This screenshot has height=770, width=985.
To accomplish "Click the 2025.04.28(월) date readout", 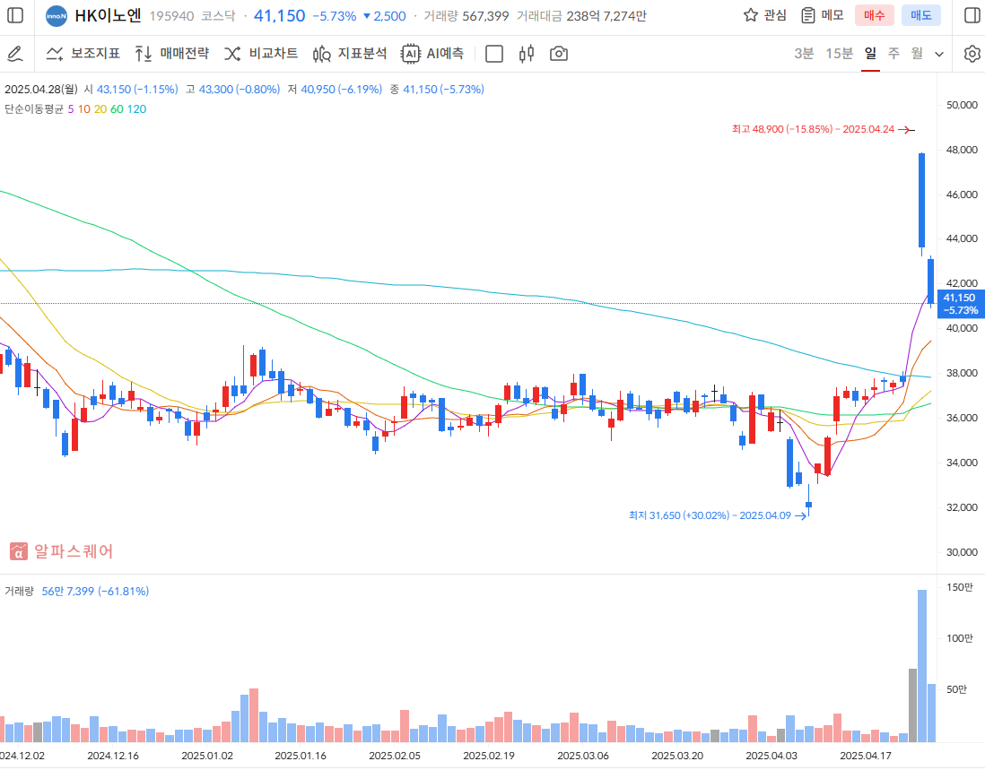I will pyautogui.click(x=41, y=89).
